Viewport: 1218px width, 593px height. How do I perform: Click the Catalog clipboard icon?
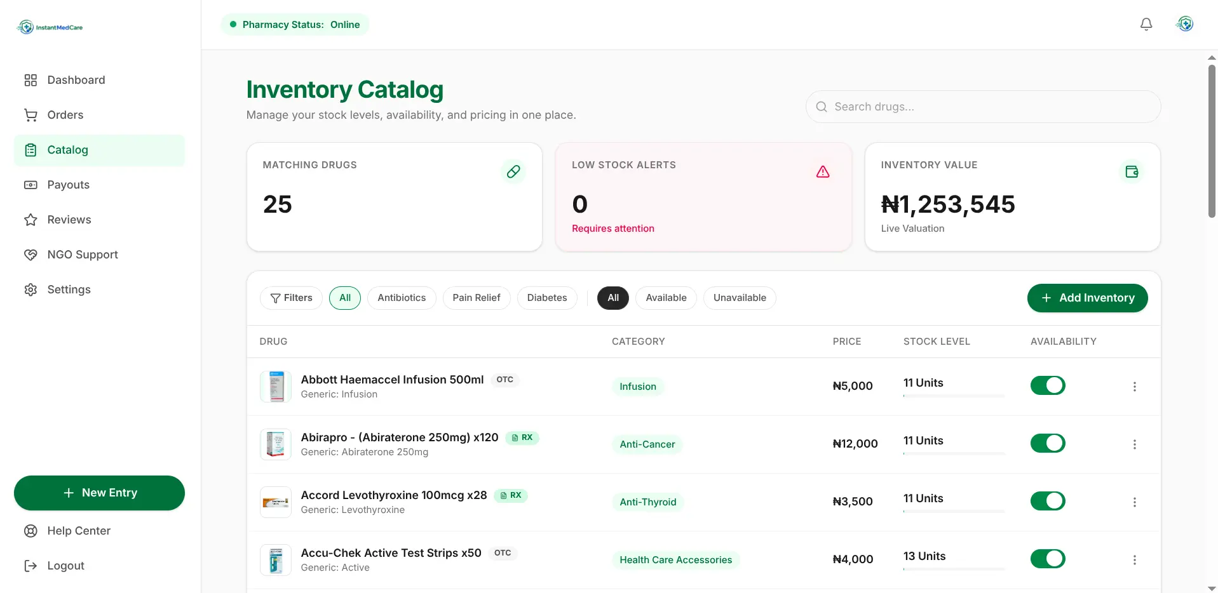coord(30,150)
